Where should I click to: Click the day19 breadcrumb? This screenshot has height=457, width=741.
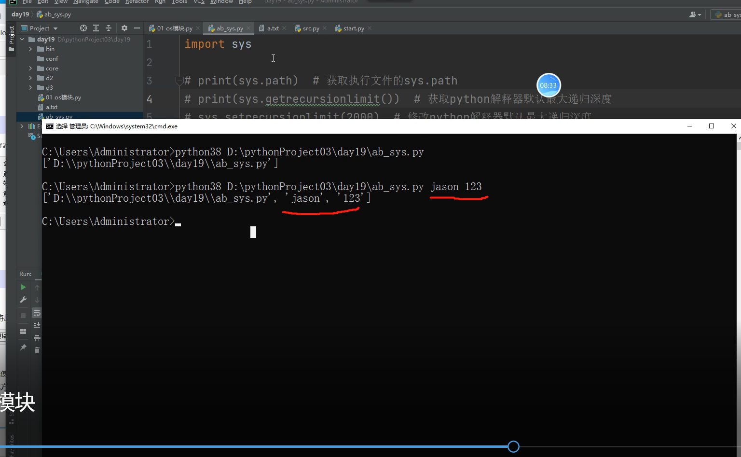[20, 14]
